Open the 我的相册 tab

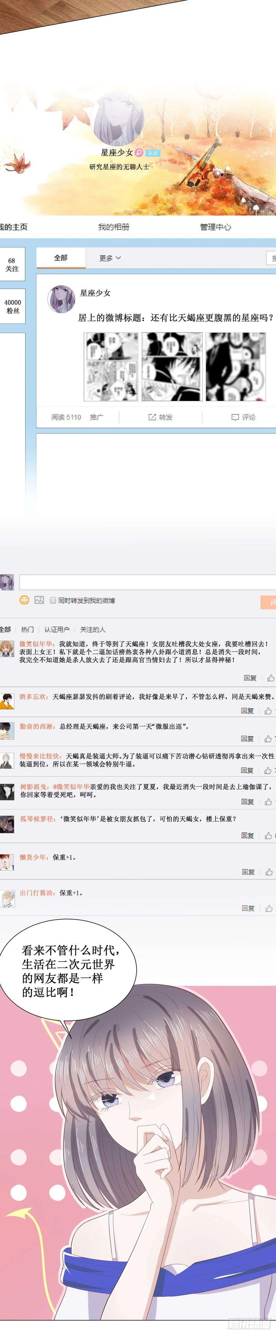(114, 227)
